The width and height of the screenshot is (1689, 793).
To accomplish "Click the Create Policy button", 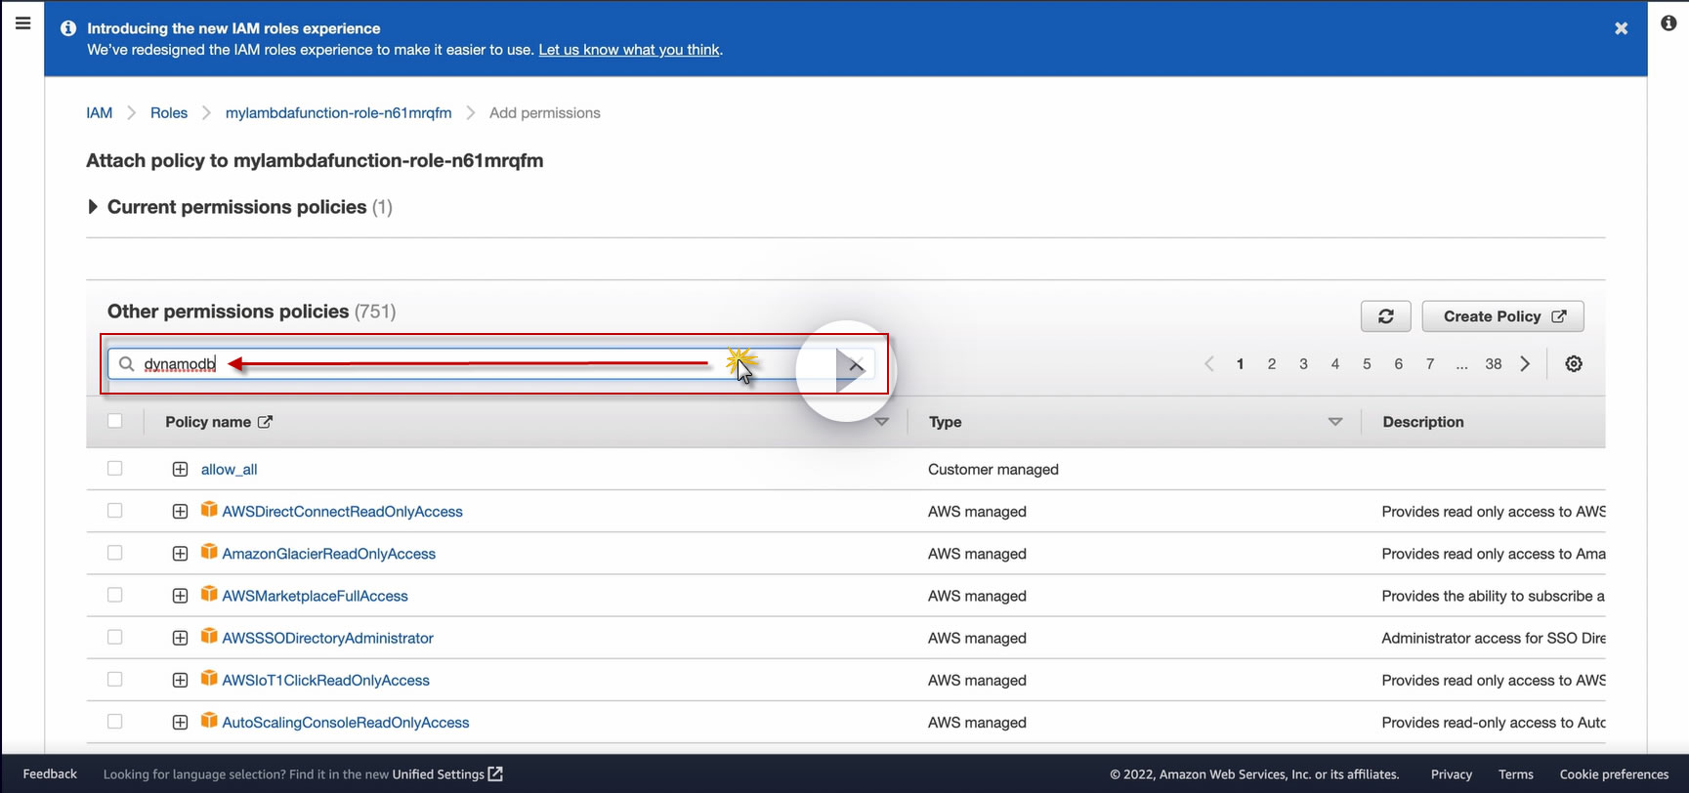I will [x=1503, y=316].
